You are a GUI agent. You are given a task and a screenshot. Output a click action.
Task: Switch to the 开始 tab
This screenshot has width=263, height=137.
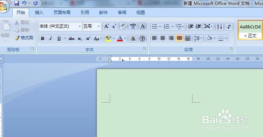point(21,13)
